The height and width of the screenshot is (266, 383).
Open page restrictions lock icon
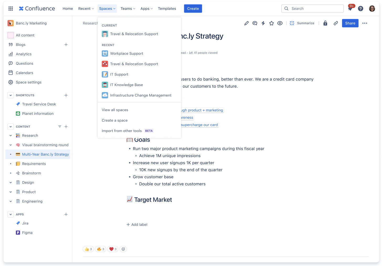click(x=325, y=23)
